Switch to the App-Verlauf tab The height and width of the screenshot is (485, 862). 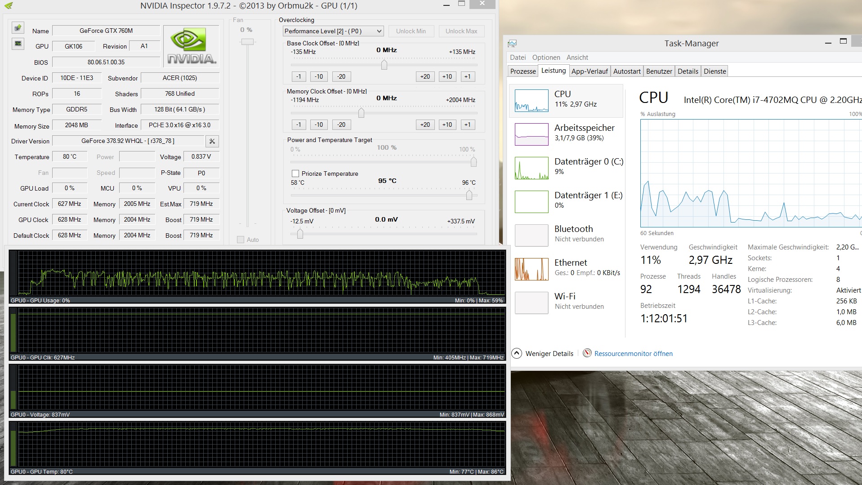click(x=590, y=71)
